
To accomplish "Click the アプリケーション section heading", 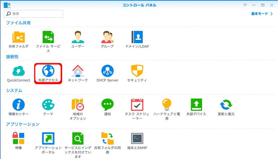I will click(x=23, y=124).
